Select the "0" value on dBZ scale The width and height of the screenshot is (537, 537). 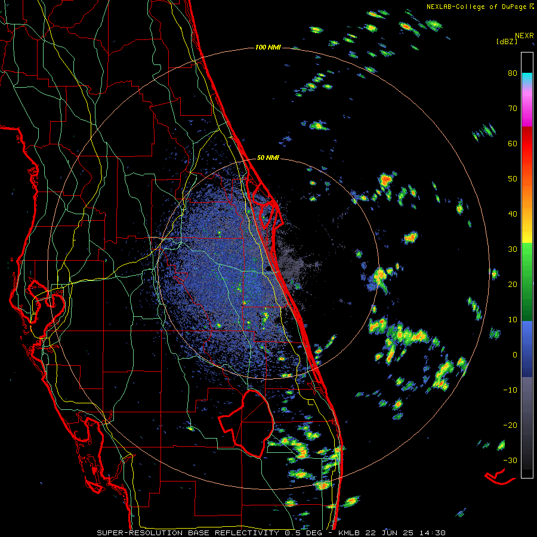(x=515, y=355)
